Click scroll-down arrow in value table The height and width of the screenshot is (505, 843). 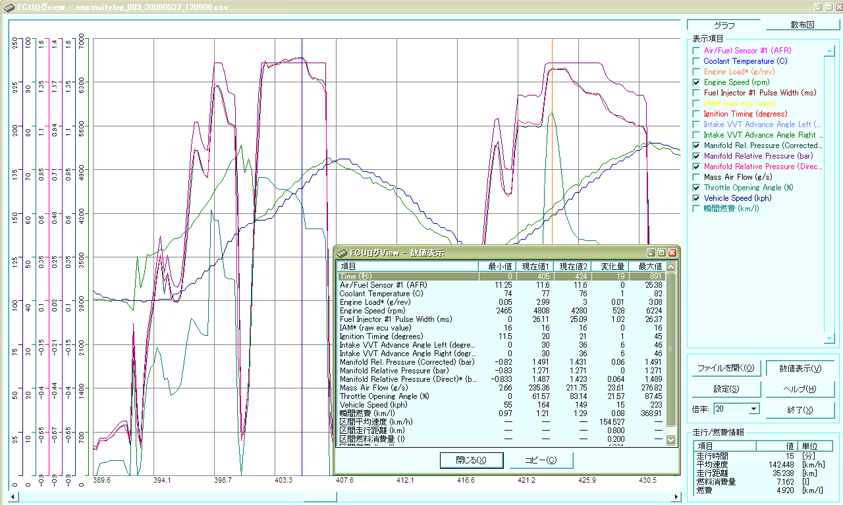pos(670,440)
